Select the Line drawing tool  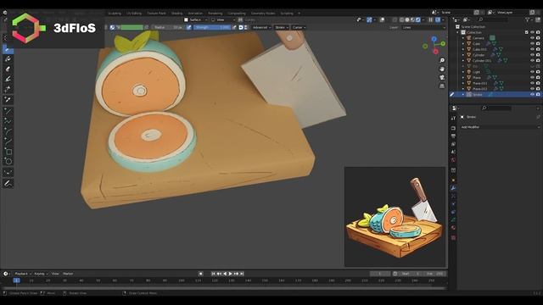[x=8, y=111]
